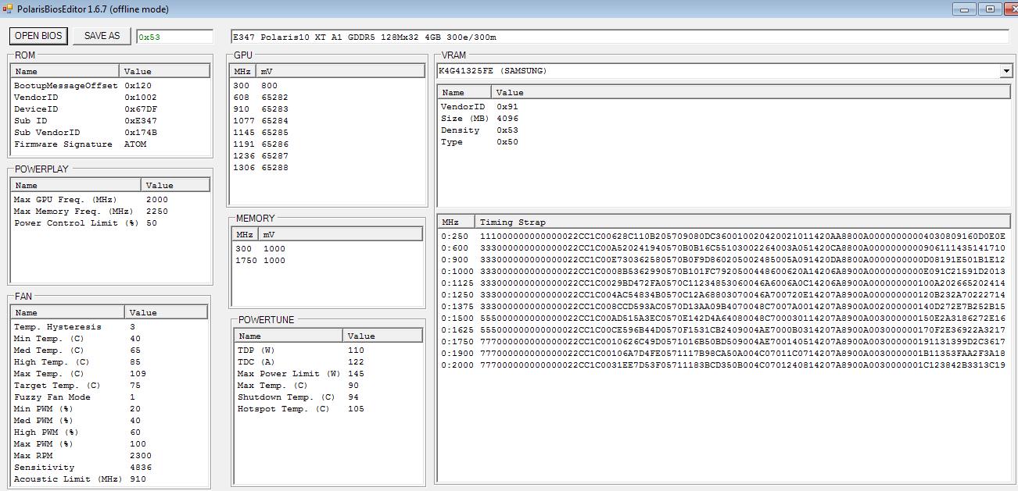Maximize the PolarisBiosEditor window

(x=989, y=9)
